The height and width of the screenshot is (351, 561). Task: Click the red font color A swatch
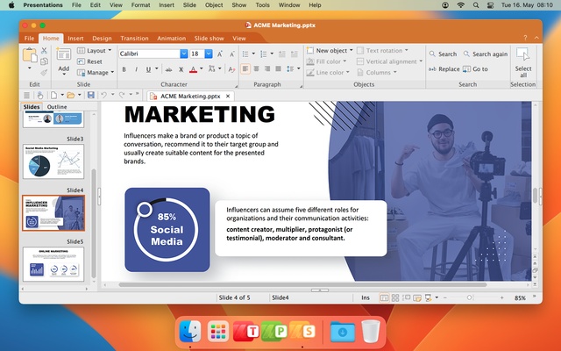point(193,69)
